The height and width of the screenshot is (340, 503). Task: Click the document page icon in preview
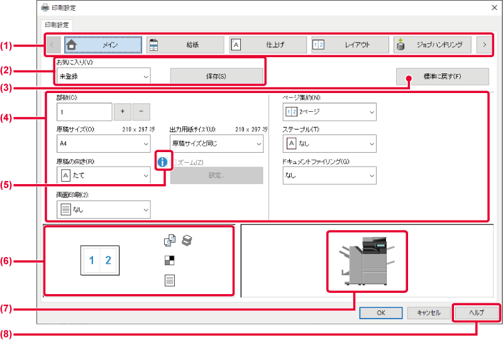[169, 280]
